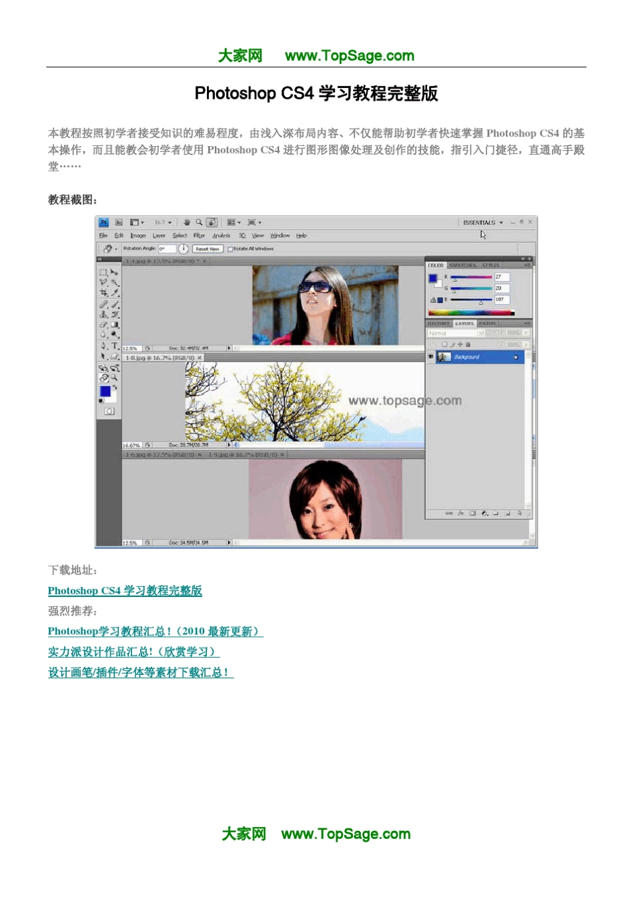Click the Ps application logo
Screen dimensions: 634x897
[103, 222]
